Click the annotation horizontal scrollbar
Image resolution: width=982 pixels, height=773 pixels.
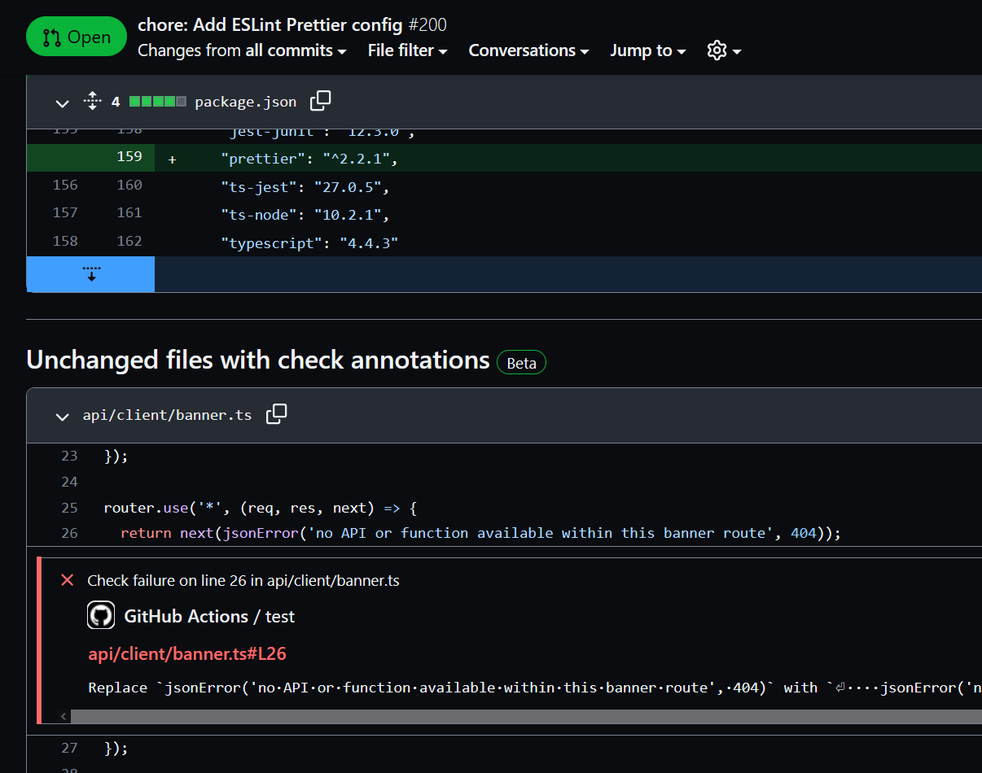(526, 717)
